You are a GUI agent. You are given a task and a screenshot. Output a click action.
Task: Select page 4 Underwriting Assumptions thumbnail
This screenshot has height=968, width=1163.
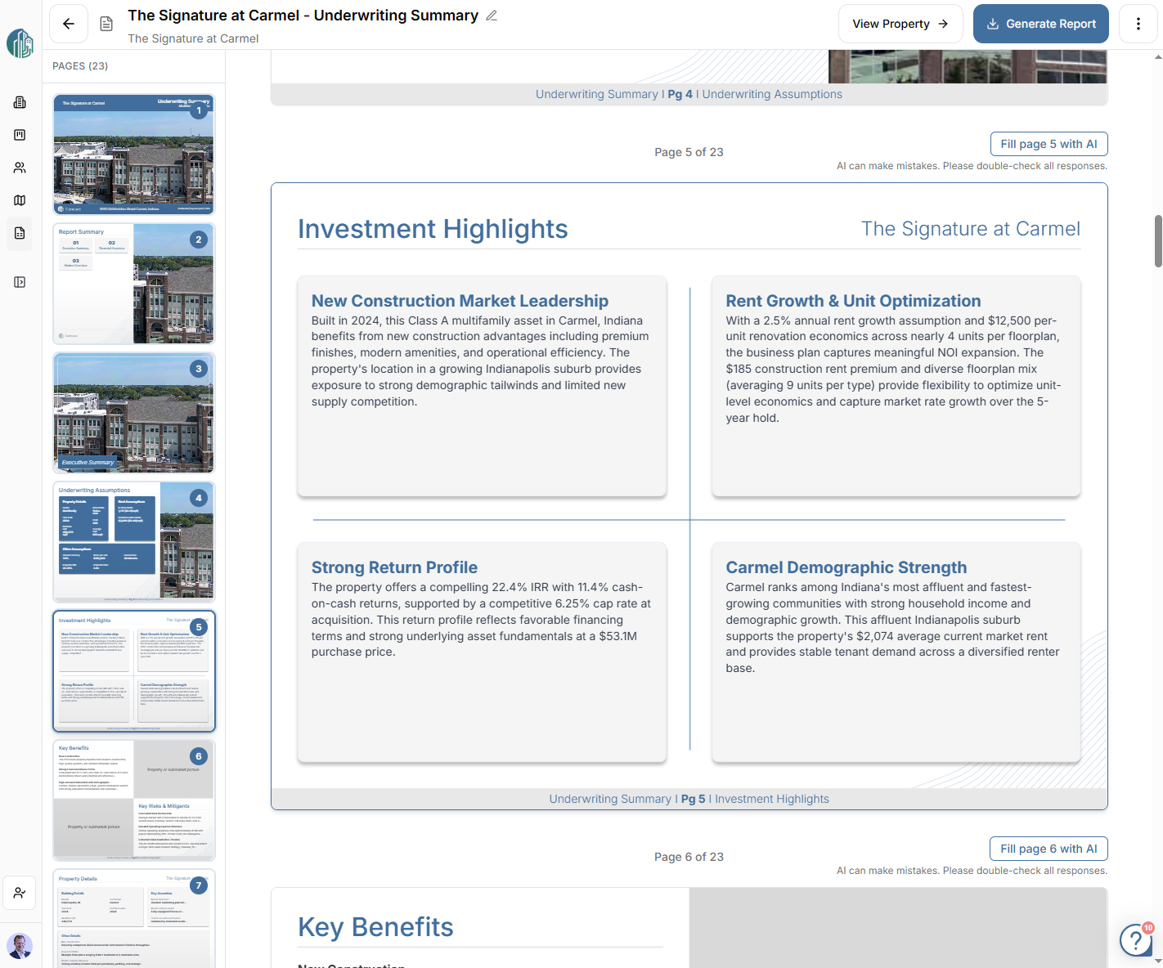click(134, 542)
